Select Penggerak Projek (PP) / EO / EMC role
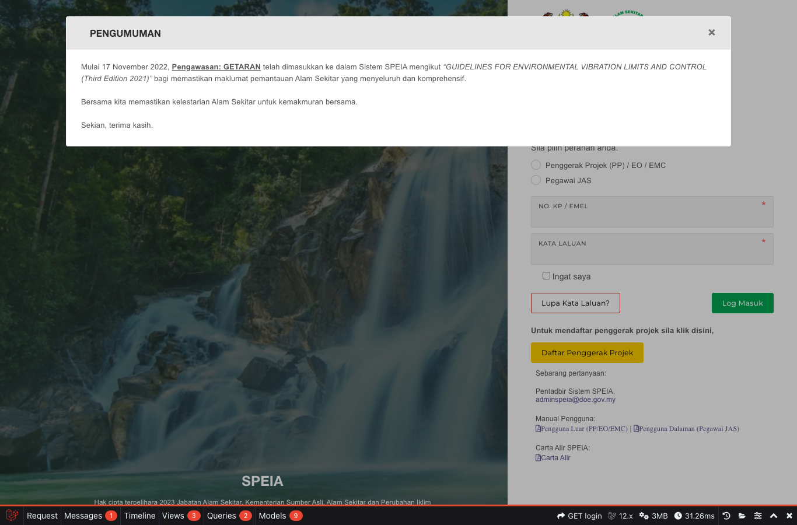 536,165
